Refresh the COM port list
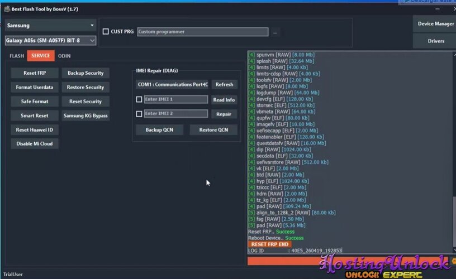 pos(224,84)
